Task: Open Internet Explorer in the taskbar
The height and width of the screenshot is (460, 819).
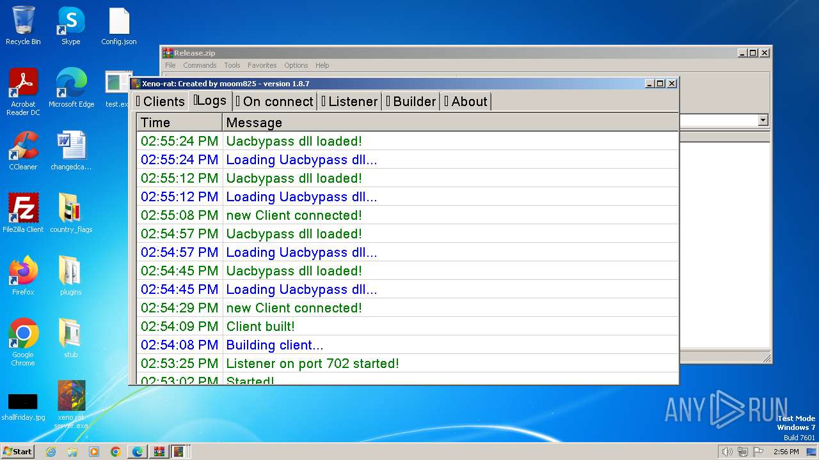Action: (x=51, y=452)
